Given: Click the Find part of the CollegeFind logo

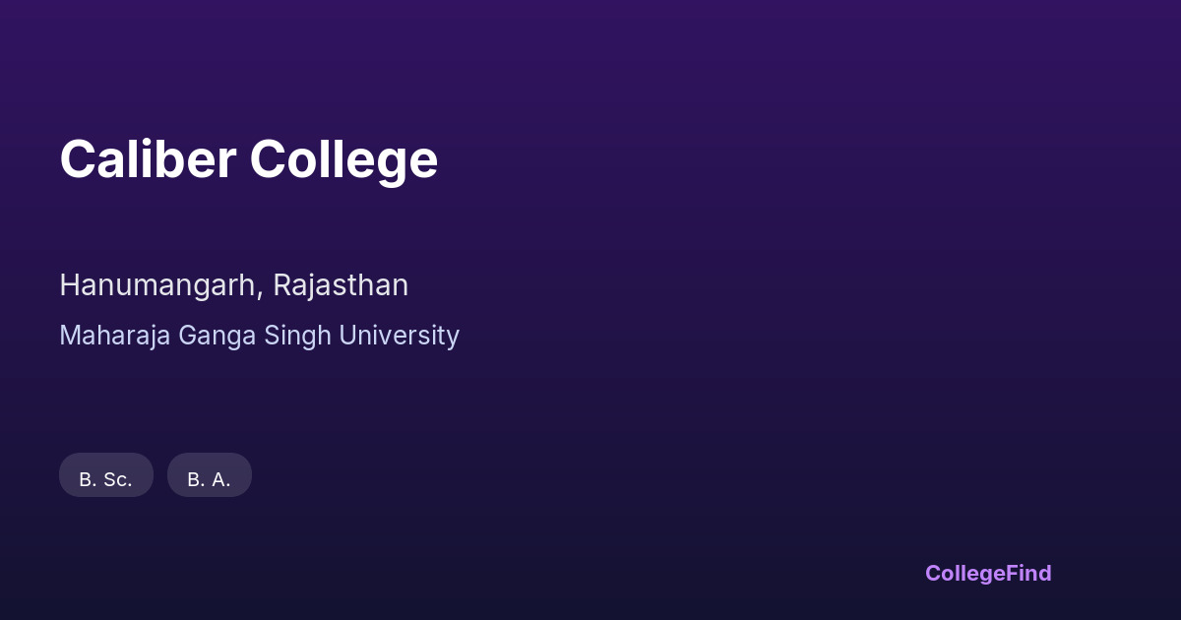Looking at the screenshot, I should tap(1028, 573).
